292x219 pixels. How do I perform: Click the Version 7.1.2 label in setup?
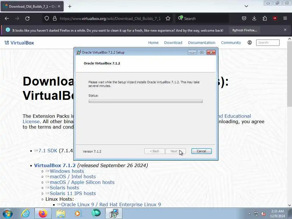click(x=92, y=151)
